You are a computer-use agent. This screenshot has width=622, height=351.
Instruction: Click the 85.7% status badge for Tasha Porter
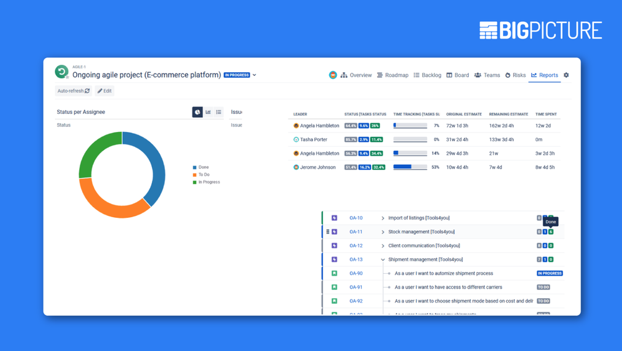coord(351,139)
